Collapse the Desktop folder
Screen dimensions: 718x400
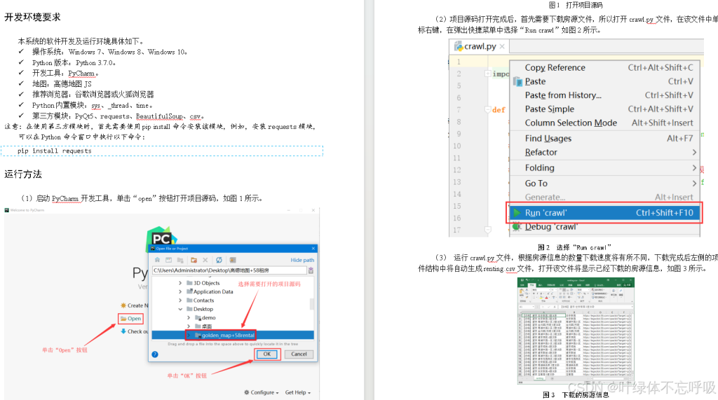[180, 309]
